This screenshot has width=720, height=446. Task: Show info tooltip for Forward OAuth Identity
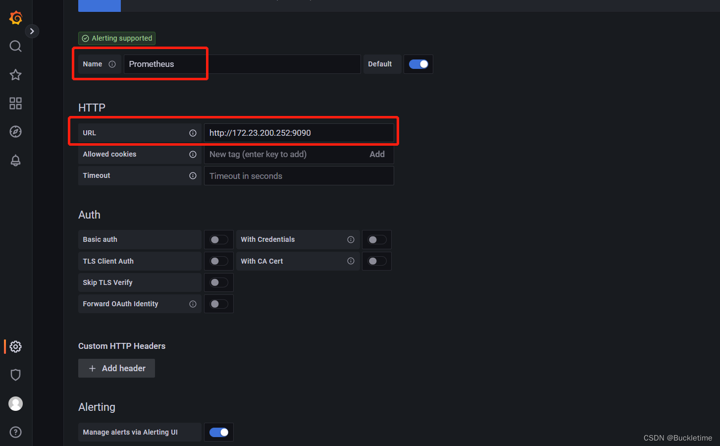tap(193, 304)
